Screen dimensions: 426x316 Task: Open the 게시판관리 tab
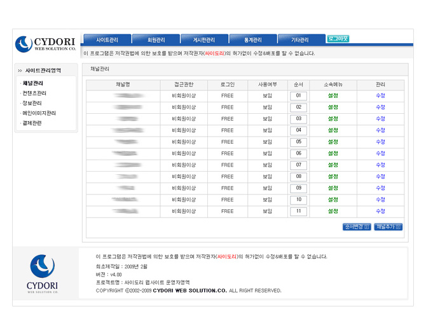(x=203, y=39)
